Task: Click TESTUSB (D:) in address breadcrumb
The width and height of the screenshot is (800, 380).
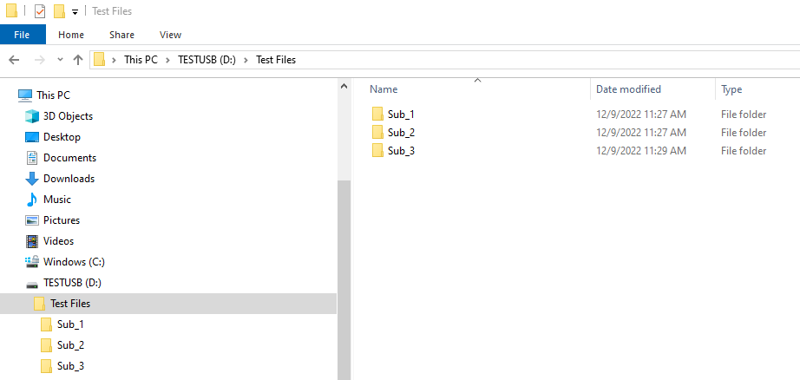Action: (207, 60)
